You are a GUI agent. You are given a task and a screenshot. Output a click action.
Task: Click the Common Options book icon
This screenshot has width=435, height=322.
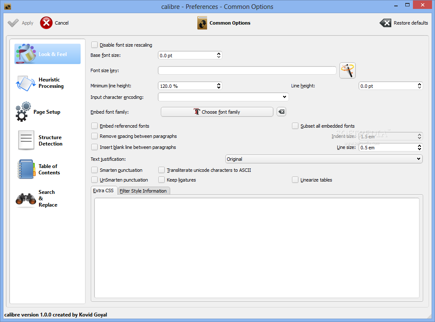point(202,23)
